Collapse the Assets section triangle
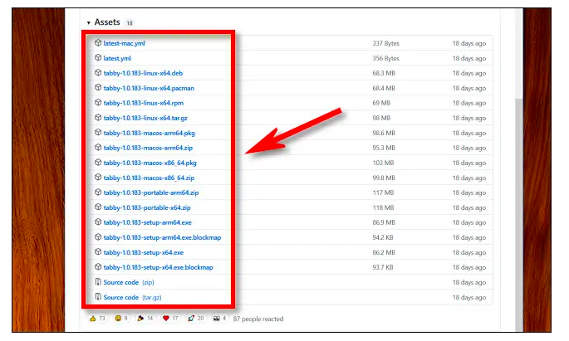This screenshot has height=341, width=569. click(x=89, y=23)
